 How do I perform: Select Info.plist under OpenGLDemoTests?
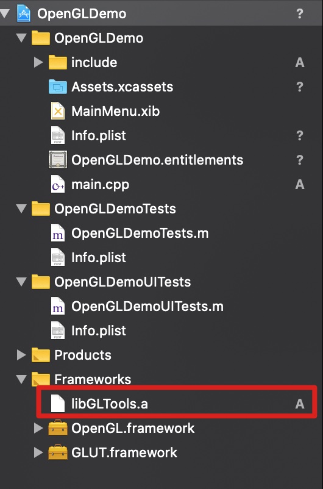pyautogui.click(x=99, y=257)
